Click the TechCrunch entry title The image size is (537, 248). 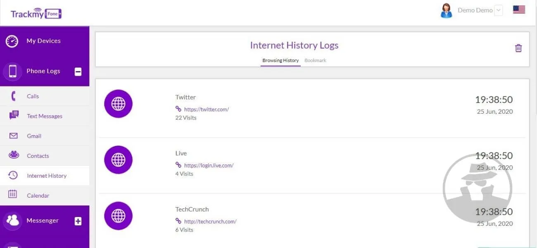(192, 209)
